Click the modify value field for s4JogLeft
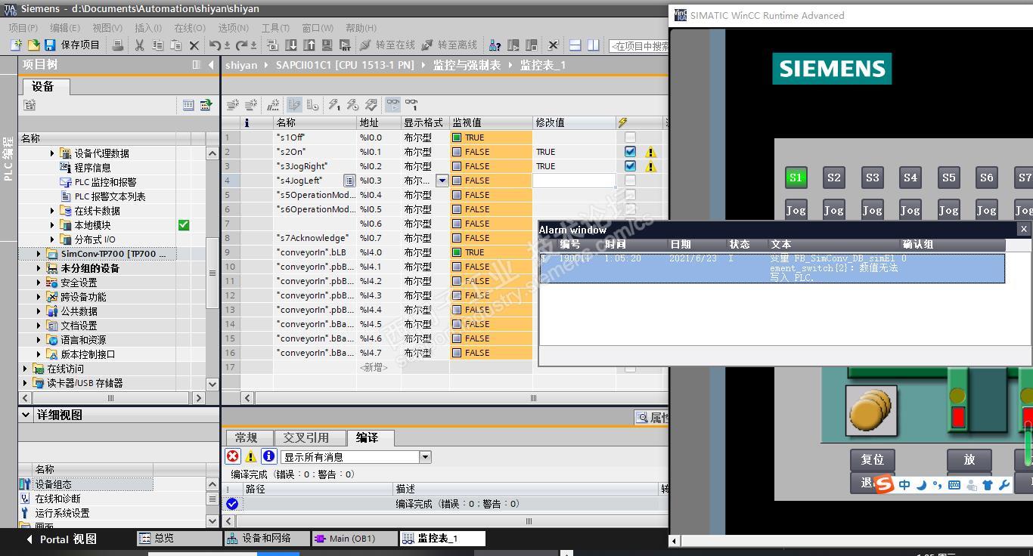The height and width of the screenshot is (556, 1033). tap(574, 181)
